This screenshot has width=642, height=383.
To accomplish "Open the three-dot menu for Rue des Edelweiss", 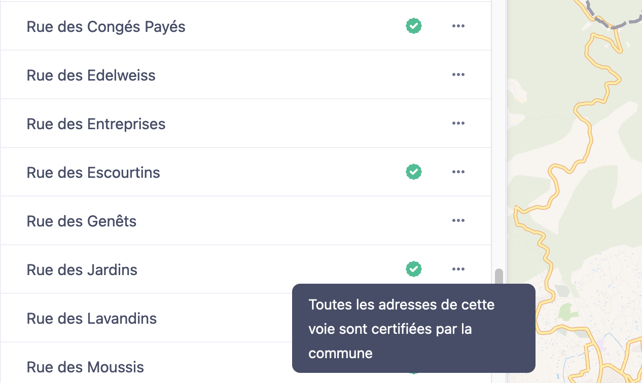I will coord(458,74).
